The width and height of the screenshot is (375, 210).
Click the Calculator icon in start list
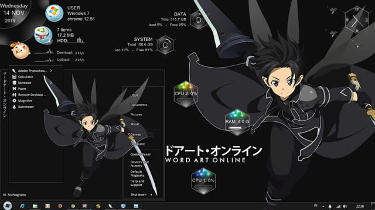(14, 76)
